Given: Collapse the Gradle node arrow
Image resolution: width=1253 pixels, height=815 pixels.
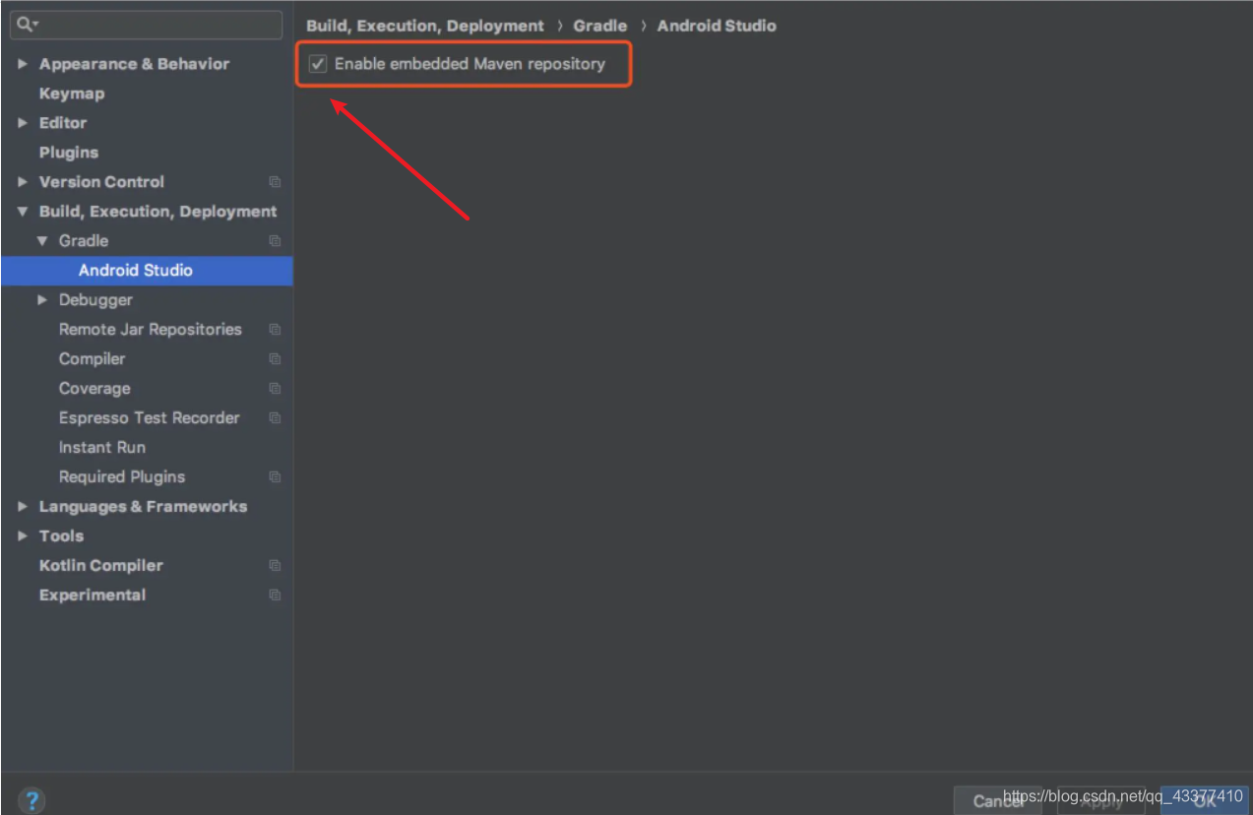Looking at the screenshot, I should click(x=42, y=241).
